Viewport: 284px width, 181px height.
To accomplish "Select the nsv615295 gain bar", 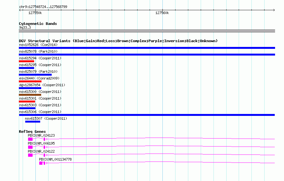I will tap(26, 68).
